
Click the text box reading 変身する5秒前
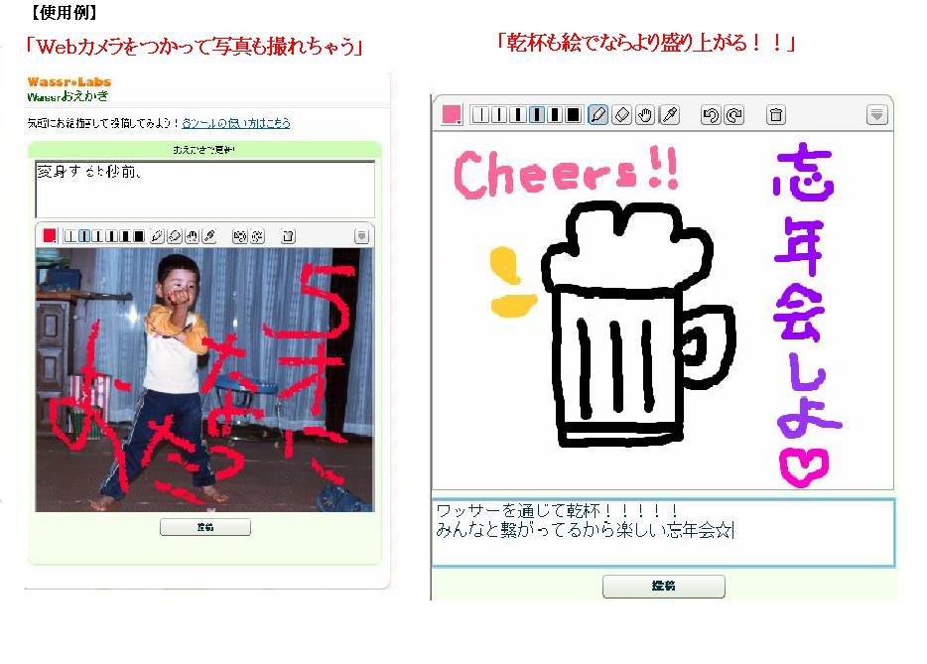point(205,190)
